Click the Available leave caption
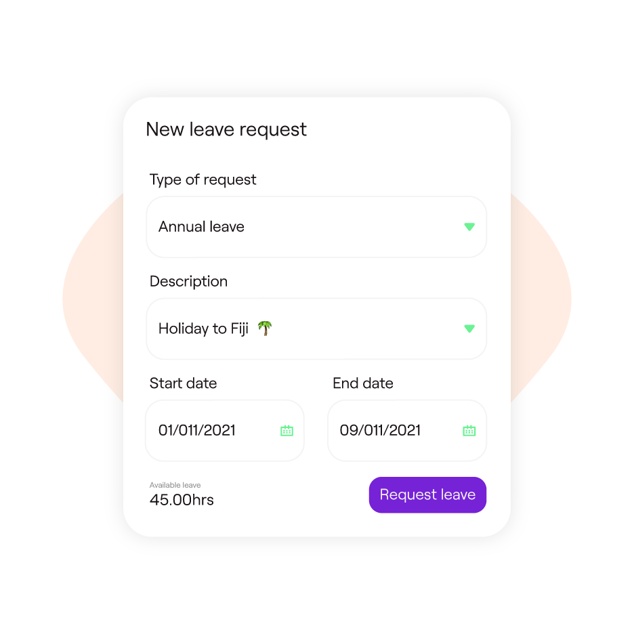The width and height of the screenshot is (634, 634). [x=175, y=485]
